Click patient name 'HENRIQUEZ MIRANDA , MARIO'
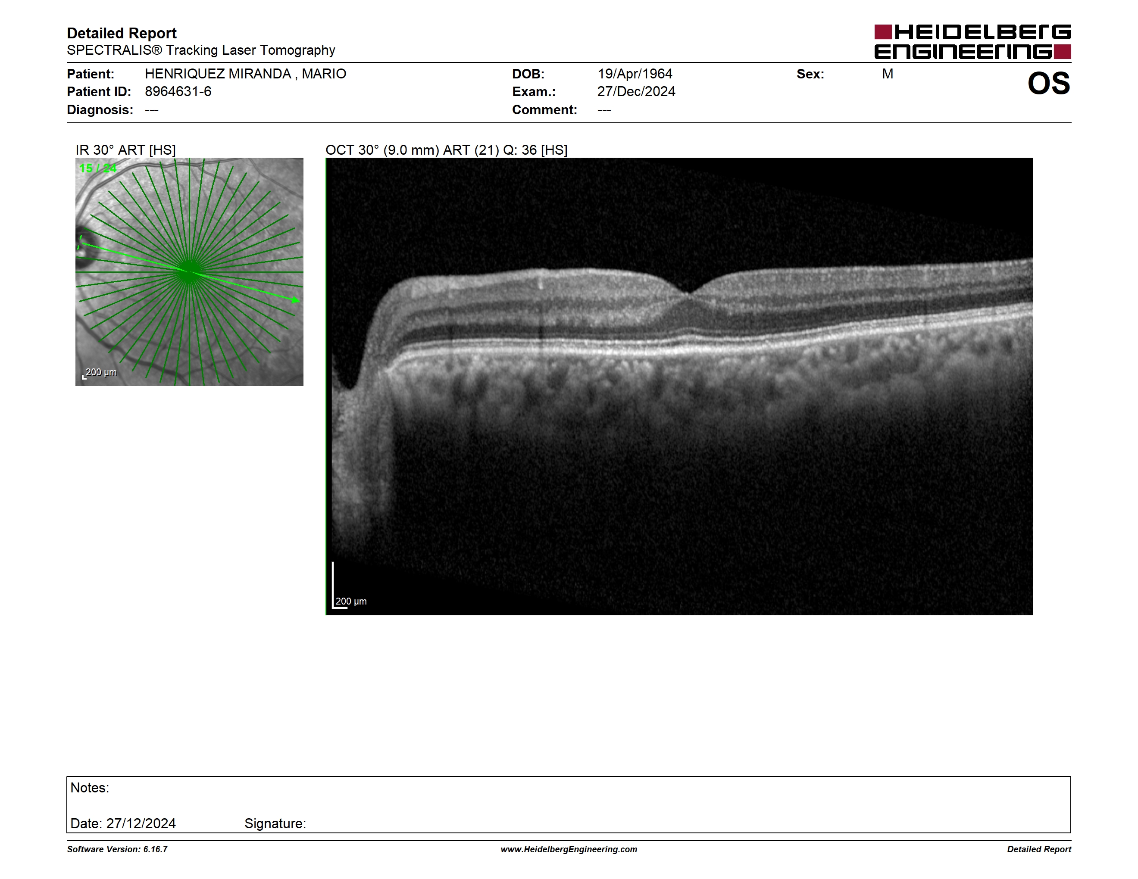 click(245, 74)
